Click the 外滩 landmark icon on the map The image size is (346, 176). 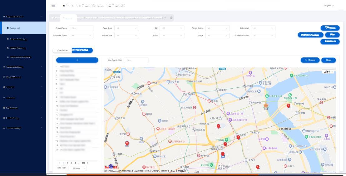(x=266, y=105)
